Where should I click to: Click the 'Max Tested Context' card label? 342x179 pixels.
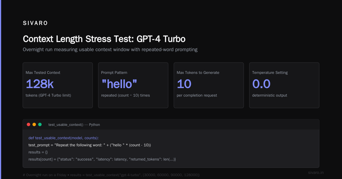point(43,72)
